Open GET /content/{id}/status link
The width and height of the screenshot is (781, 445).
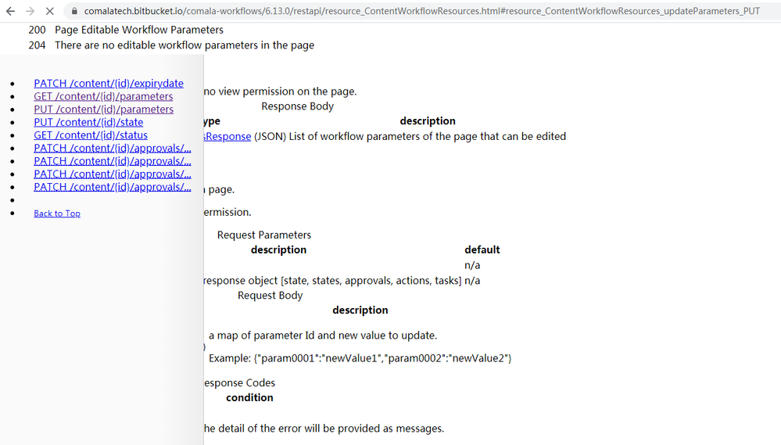pos(91,135)
